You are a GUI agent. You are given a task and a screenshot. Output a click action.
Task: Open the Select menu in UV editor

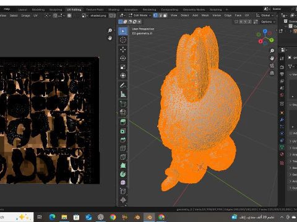(x=14, y=15)
